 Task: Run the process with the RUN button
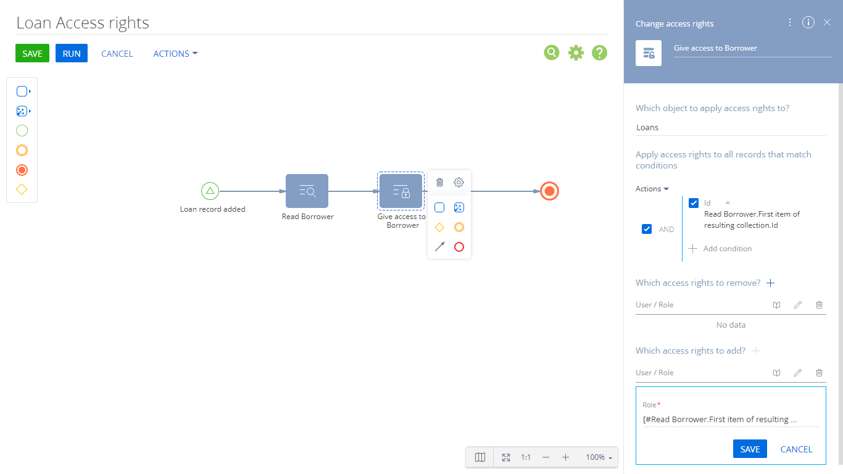[72, 53]
